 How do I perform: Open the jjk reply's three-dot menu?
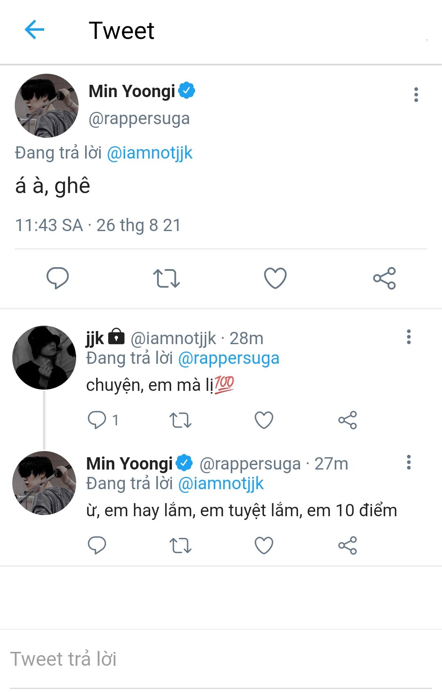(408, 337)
